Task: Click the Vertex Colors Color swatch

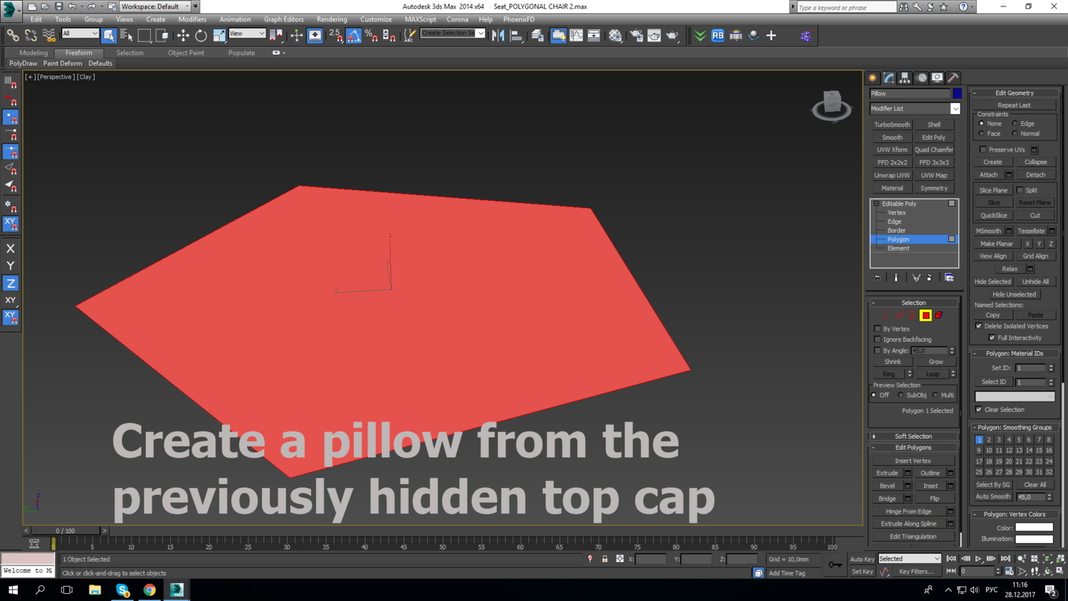Action: 1034,528
